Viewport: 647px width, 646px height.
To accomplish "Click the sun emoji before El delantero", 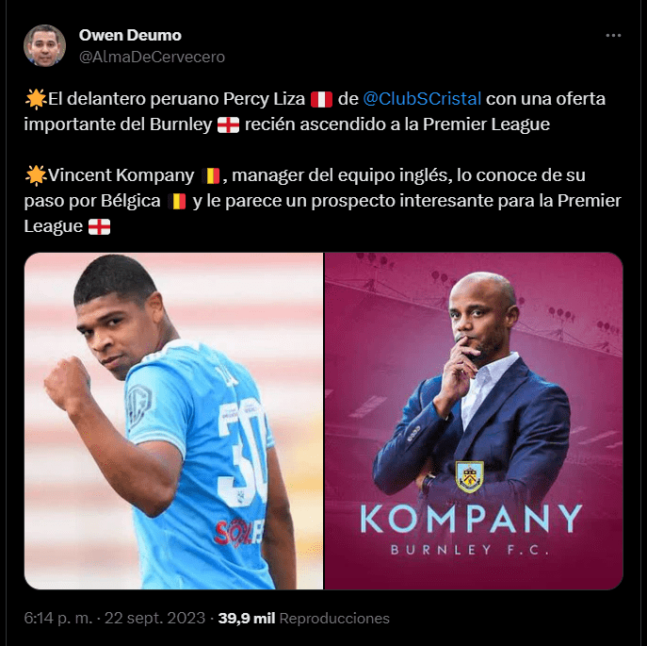I will pyautogui.click(x=36, y=99).
